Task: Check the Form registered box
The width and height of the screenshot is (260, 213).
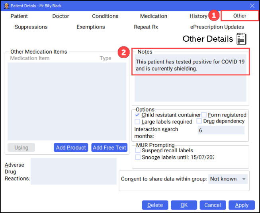Action: [204, 115]
